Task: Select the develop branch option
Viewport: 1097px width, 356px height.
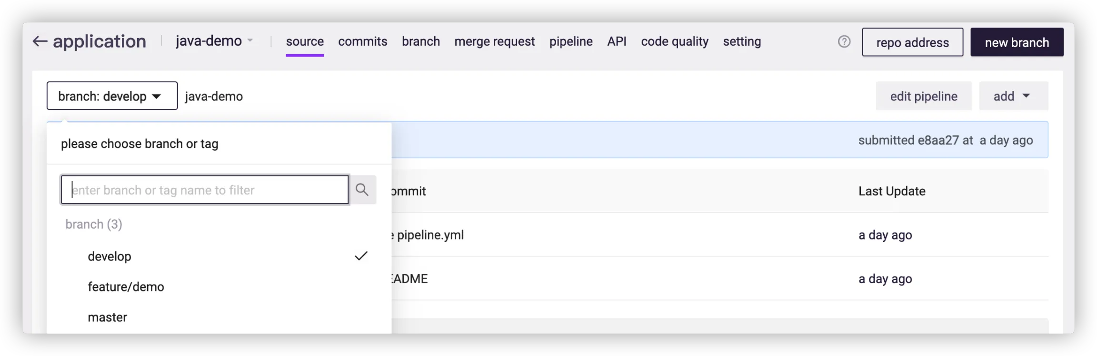Action: pos(110,257)
